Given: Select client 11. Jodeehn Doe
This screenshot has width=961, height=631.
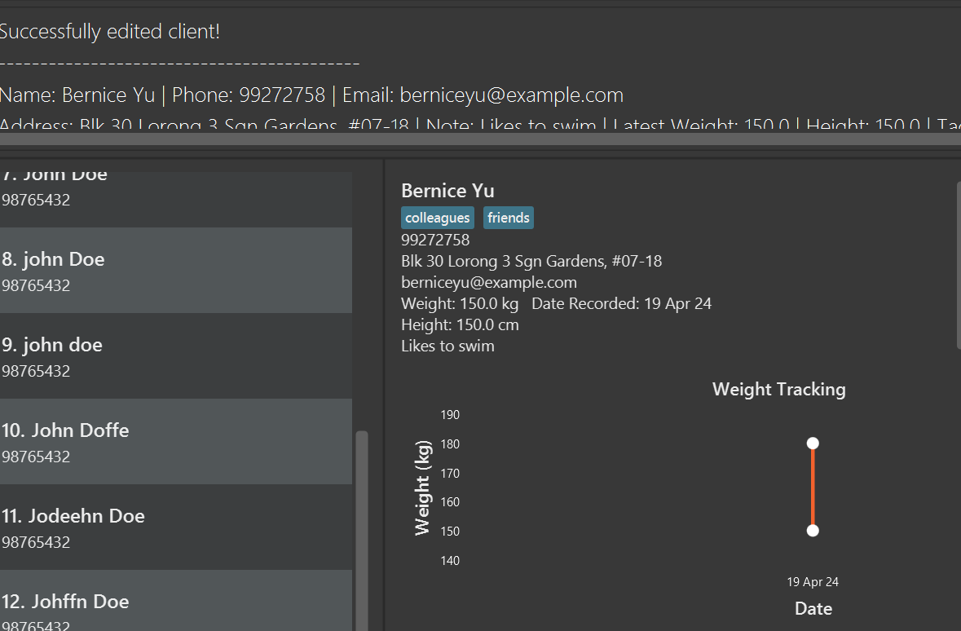Looking at the screenshot, I should (176, 527).
